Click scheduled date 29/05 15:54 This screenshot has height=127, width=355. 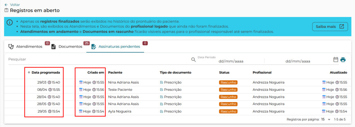pos(49,111)
